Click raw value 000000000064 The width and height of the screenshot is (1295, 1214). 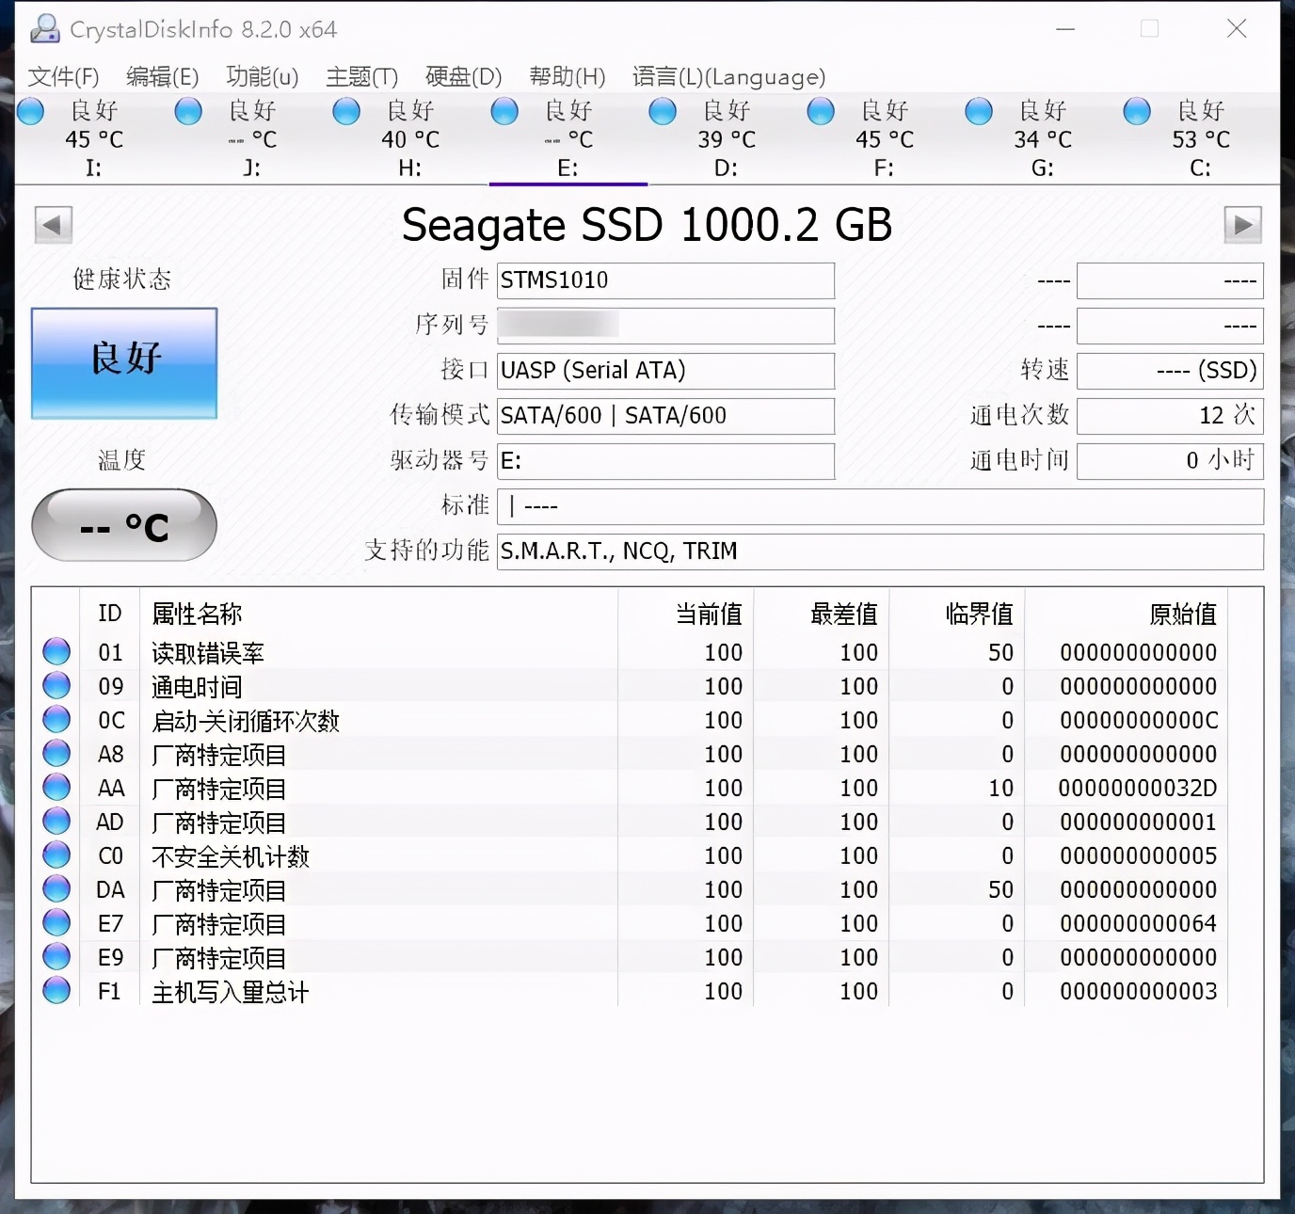tap(1139, 923)
